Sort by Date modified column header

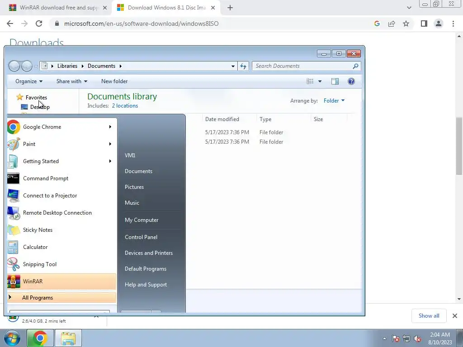point(222,119)
